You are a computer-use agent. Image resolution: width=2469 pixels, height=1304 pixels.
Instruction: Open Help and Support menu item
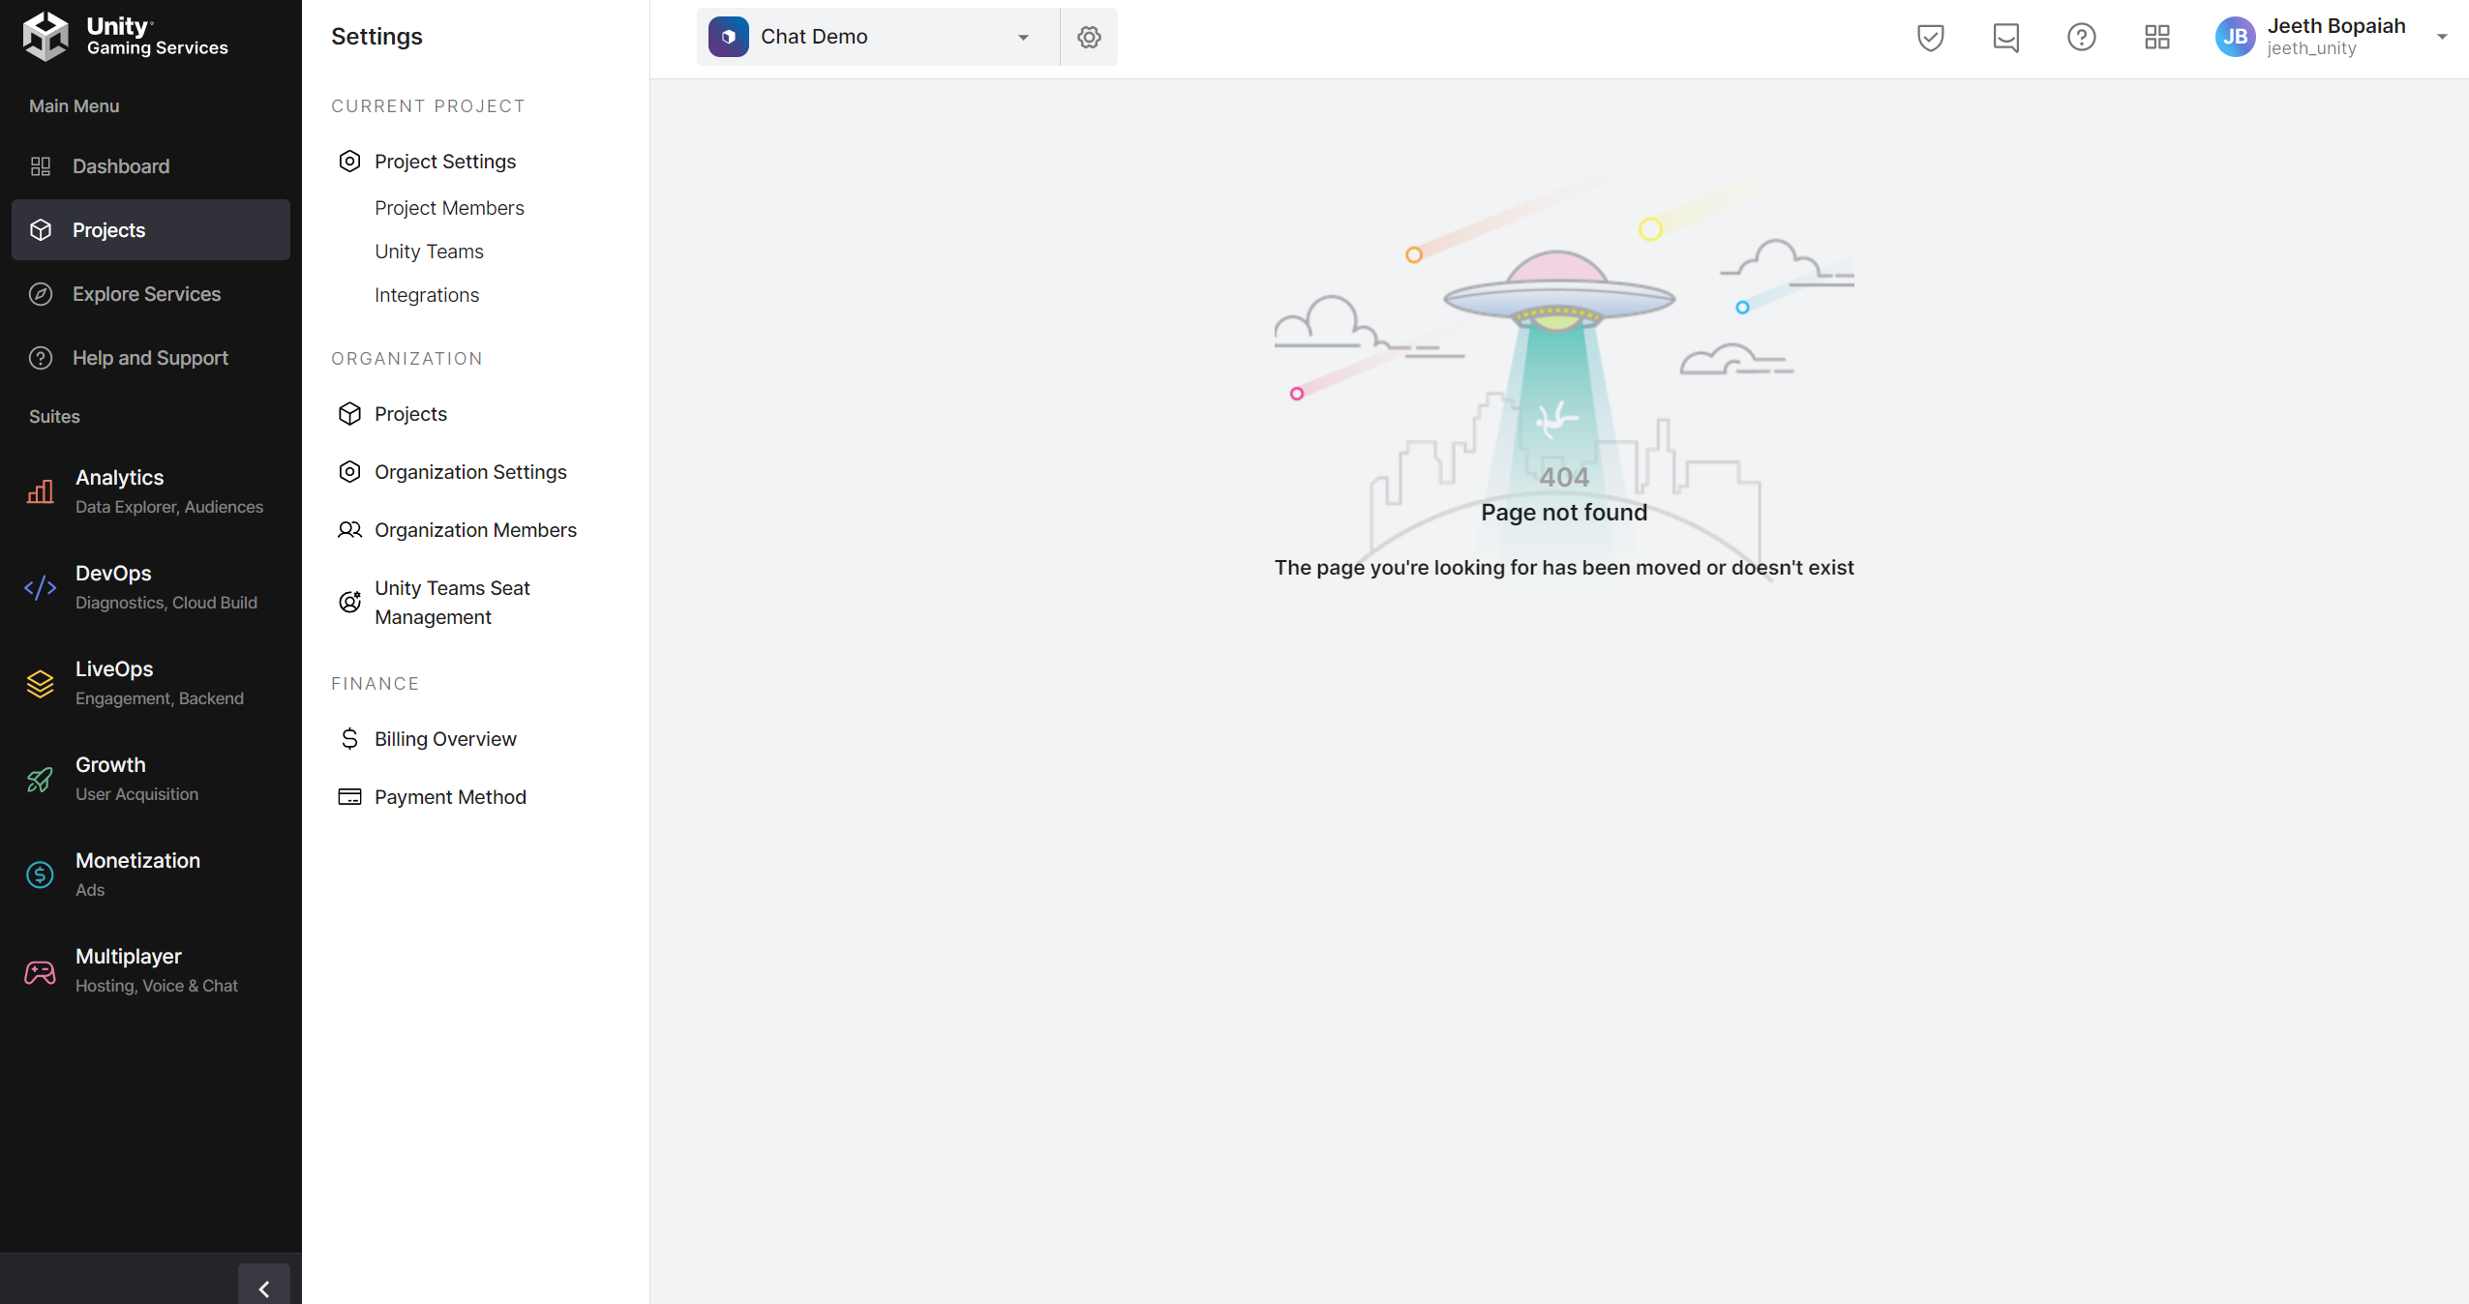coord(151,358)
